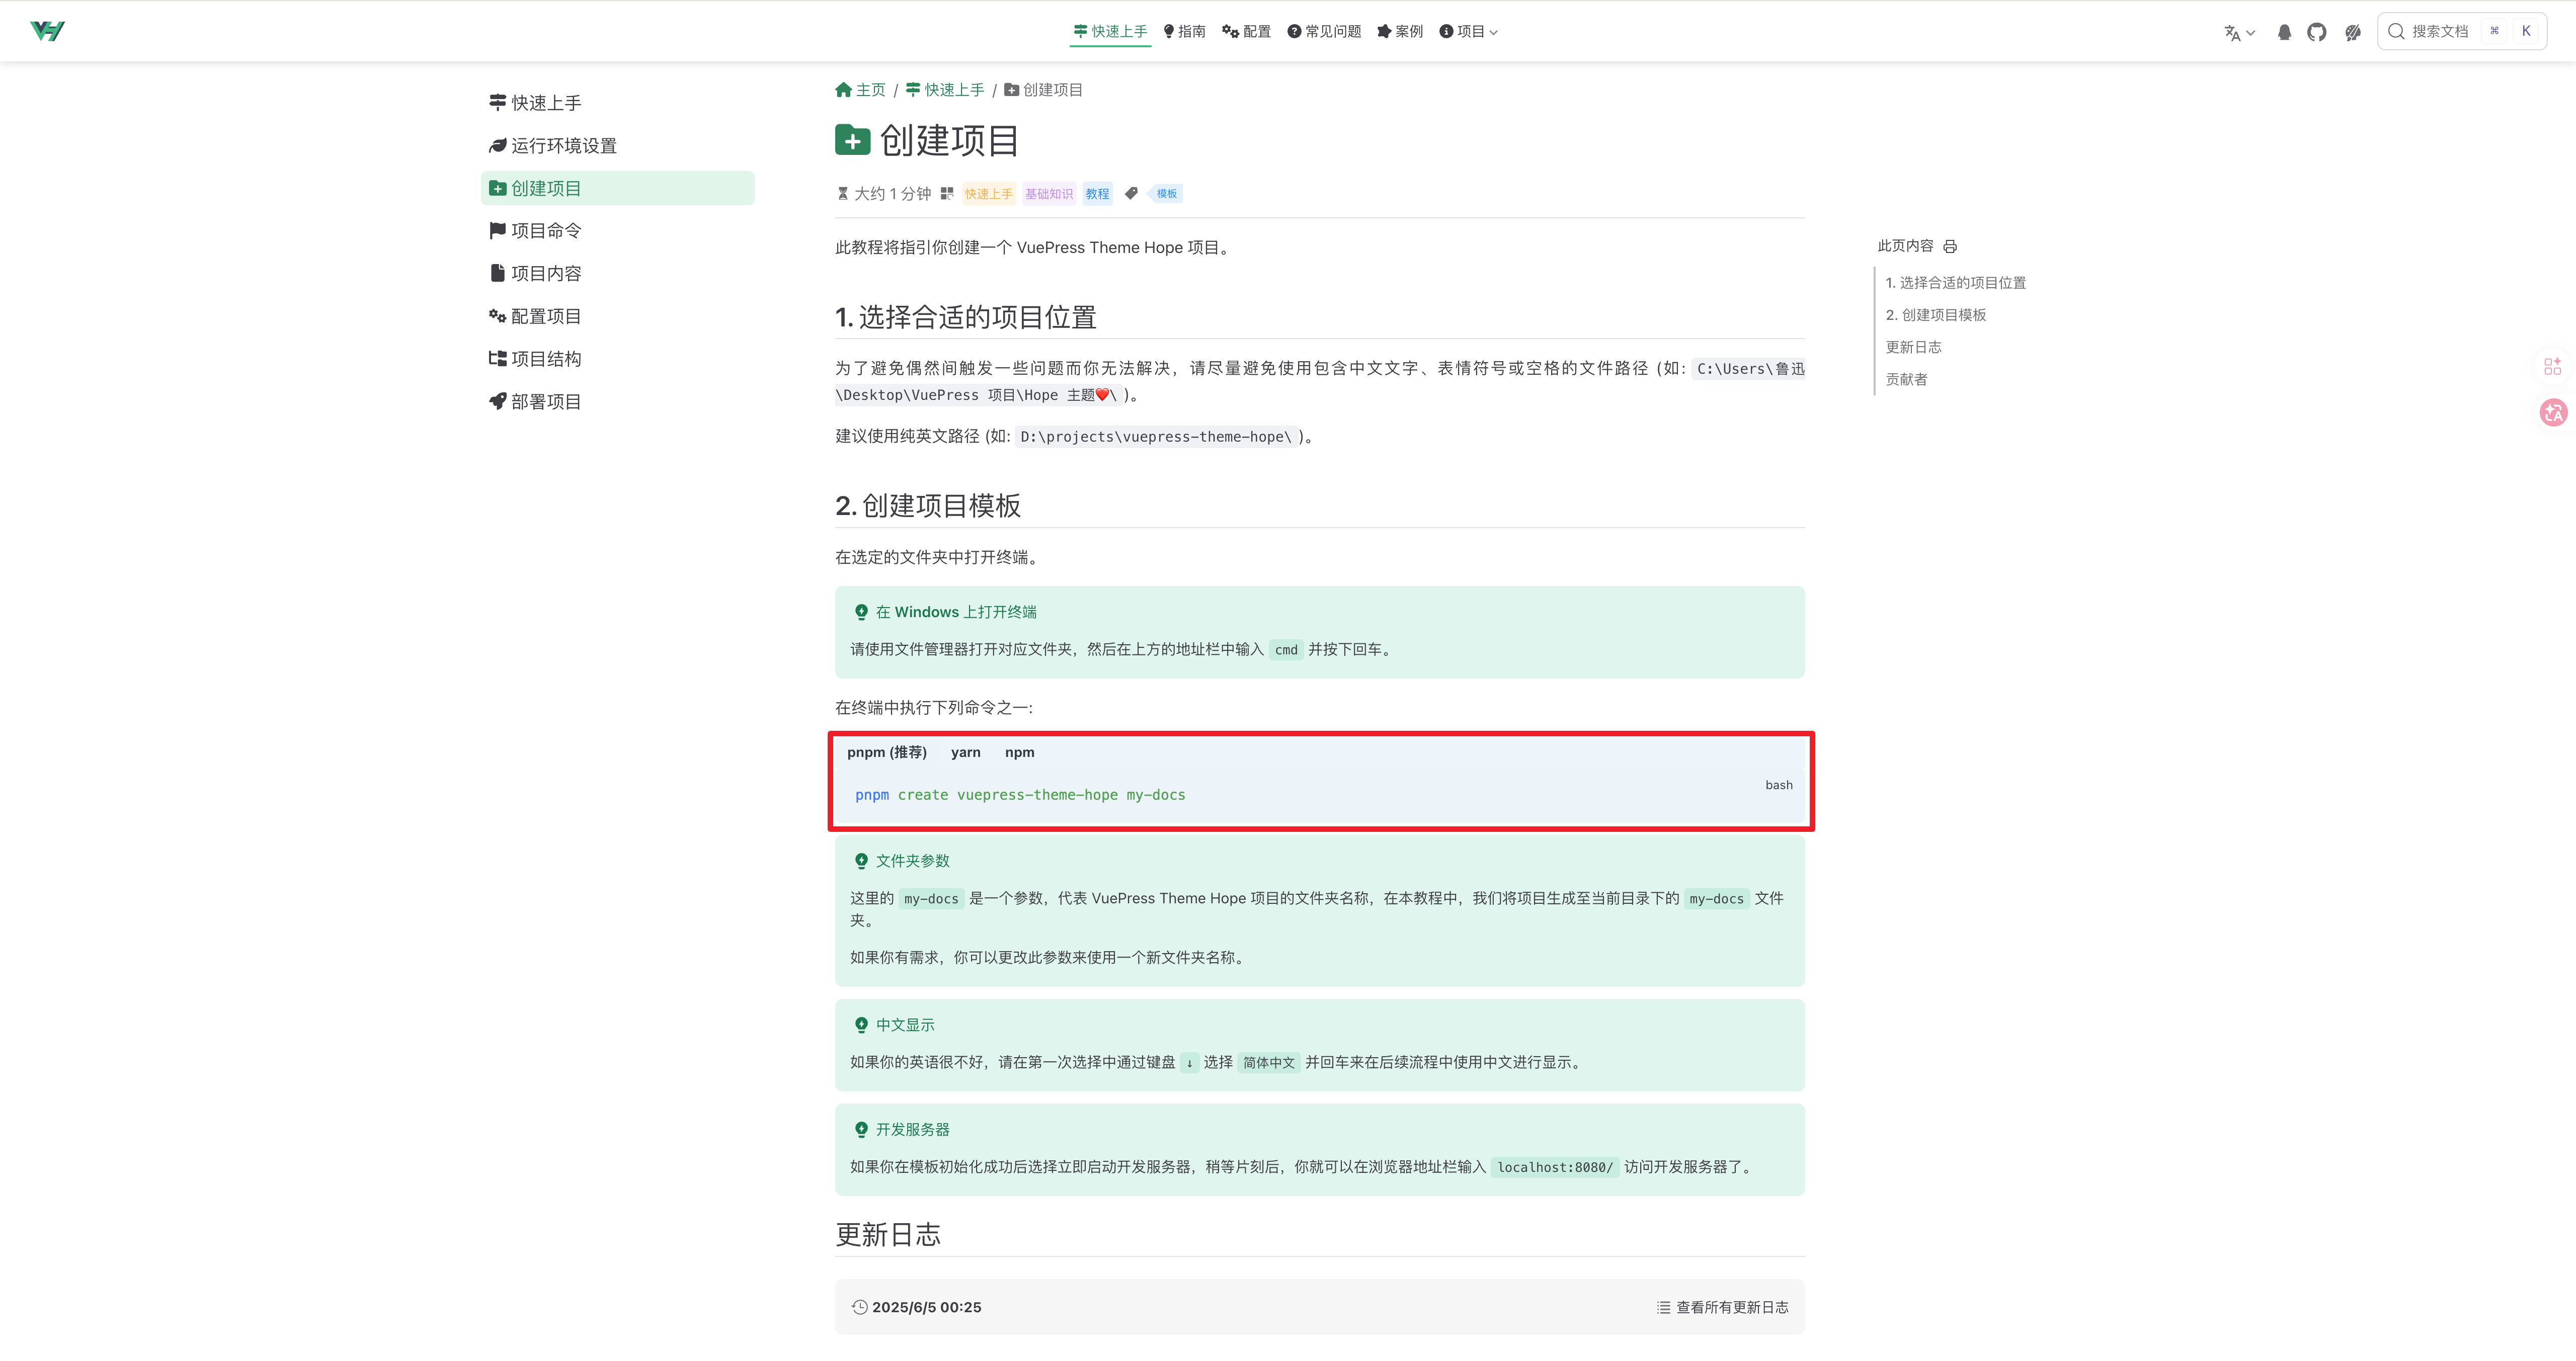Screen dimensions: 2576x1361
Task: Click the "此页内容" outline title
Action: point(1905,246)
